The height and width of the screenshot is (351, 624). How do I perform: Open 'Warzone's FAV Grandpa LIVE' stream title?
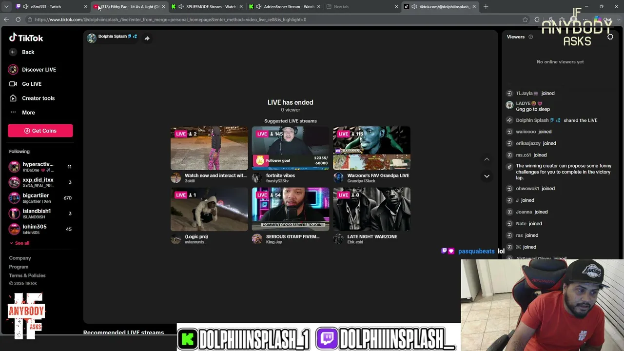click(378, 175)
